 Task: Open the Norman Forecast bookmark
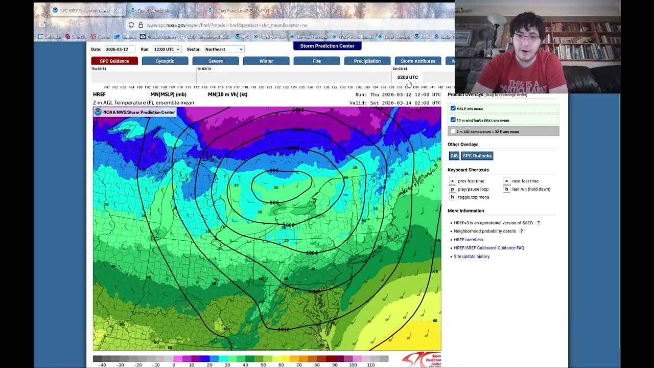(x=308, y=37)
